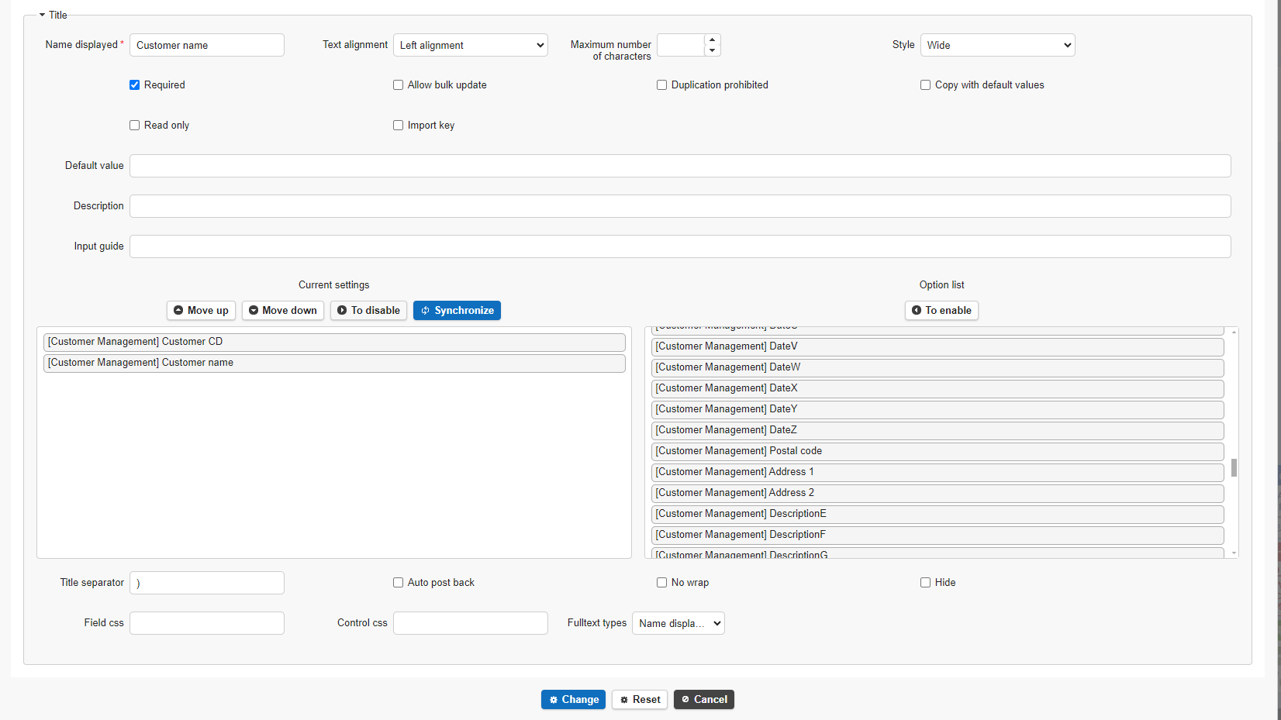Image resolution: width=1281 pixels, height=720 pixels.
Task: Enable Allow bulk update checkbox
Action: (398, 85)
